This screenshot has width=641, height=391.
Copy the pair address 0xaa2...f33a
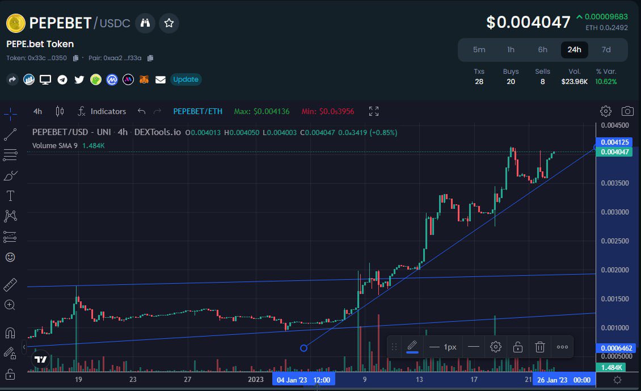[150, 58]
